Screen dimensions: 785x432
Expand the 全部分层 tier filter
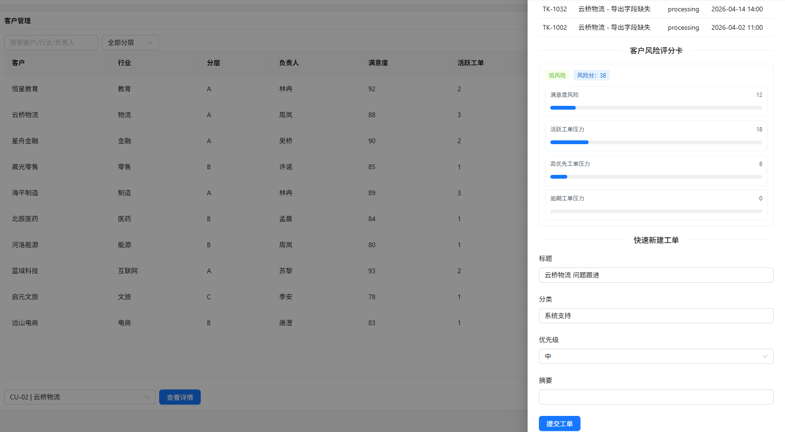click(130, 43)
